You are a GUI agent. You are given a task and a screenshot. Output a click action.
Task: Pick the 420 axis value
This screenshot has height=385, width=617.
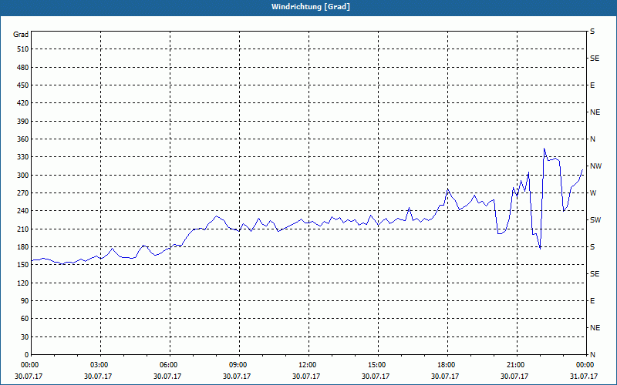click(x=23, y=103)
